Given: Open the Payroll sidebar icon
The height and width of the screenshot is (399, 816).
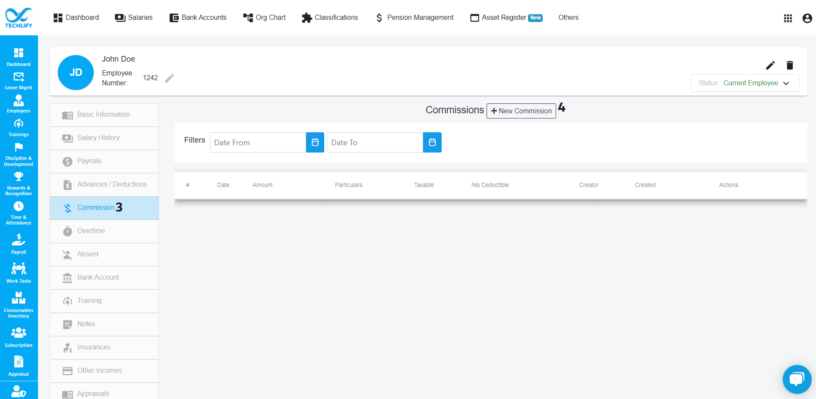Looking at the screenshot, I should click(x=19, y=240).
